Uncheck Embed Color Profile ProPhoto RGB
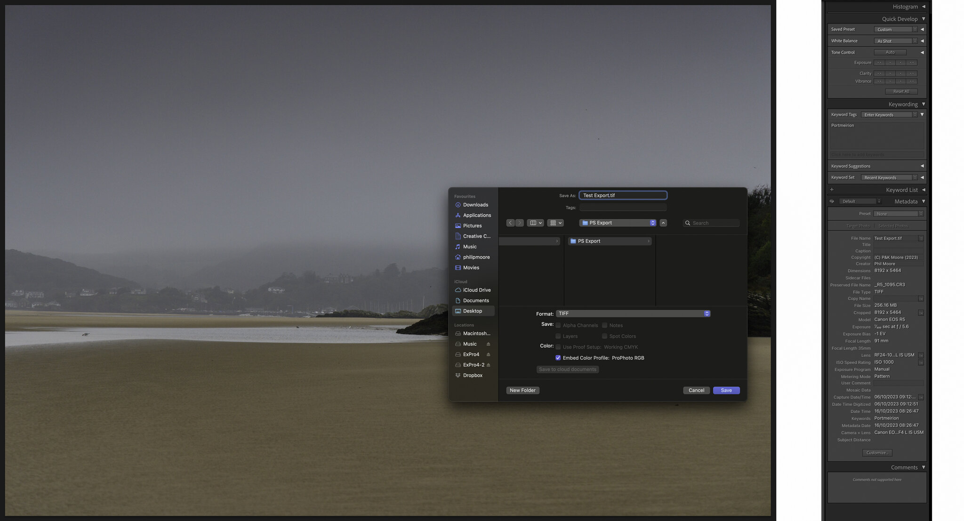The width and height of the screenshot is (964, 521). tap(558, 358)
